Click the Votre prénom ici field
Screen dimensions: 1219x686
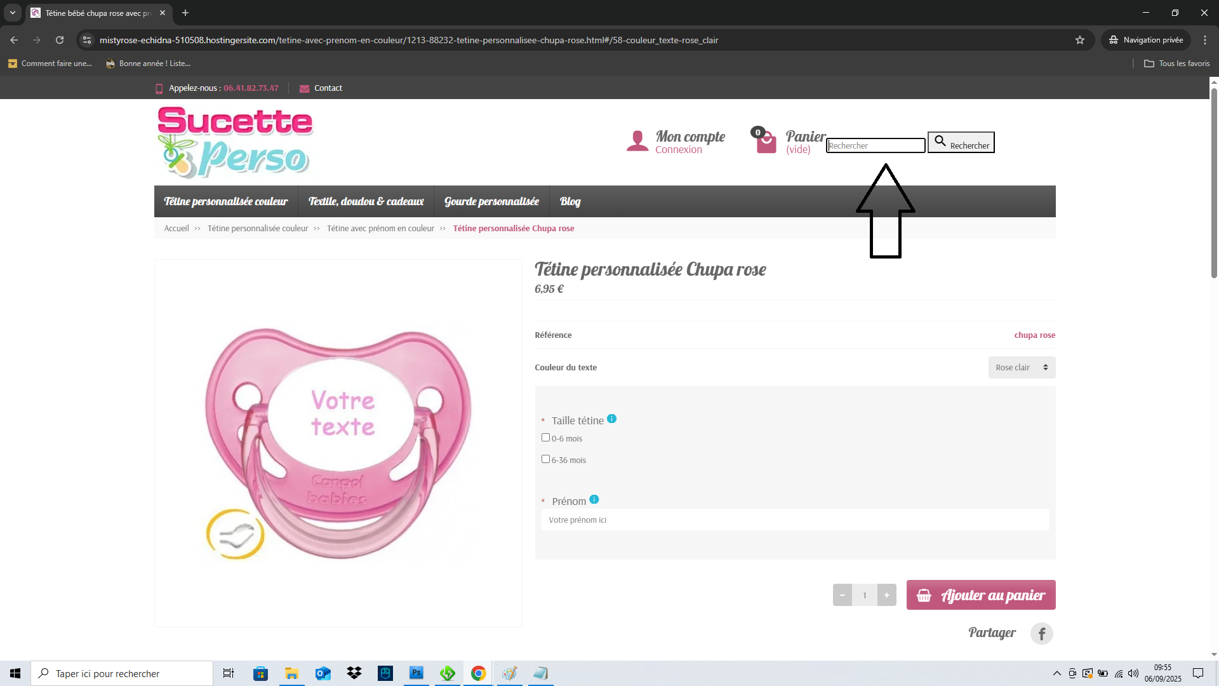[x=794, y=520]
